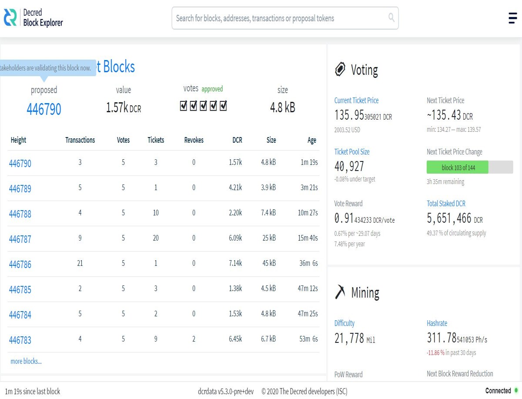Click the green Connected status dot
The image size is (522, 399).
(516, 390)
